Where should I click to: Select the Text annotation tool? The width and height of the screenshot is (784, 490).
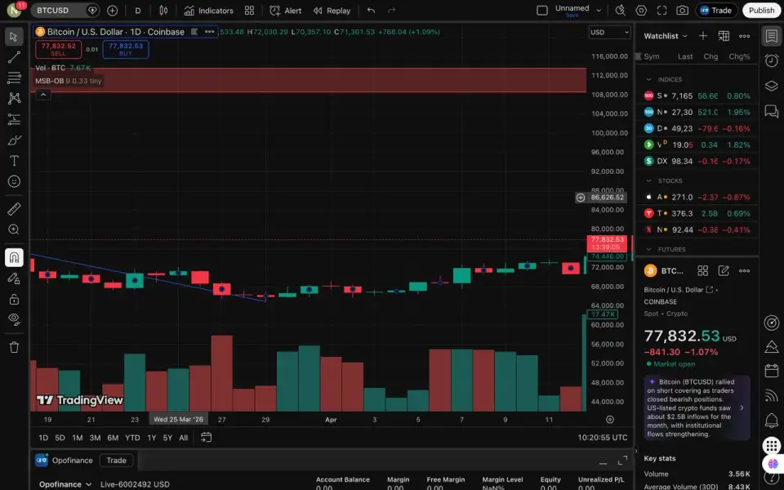click(14, 161)
